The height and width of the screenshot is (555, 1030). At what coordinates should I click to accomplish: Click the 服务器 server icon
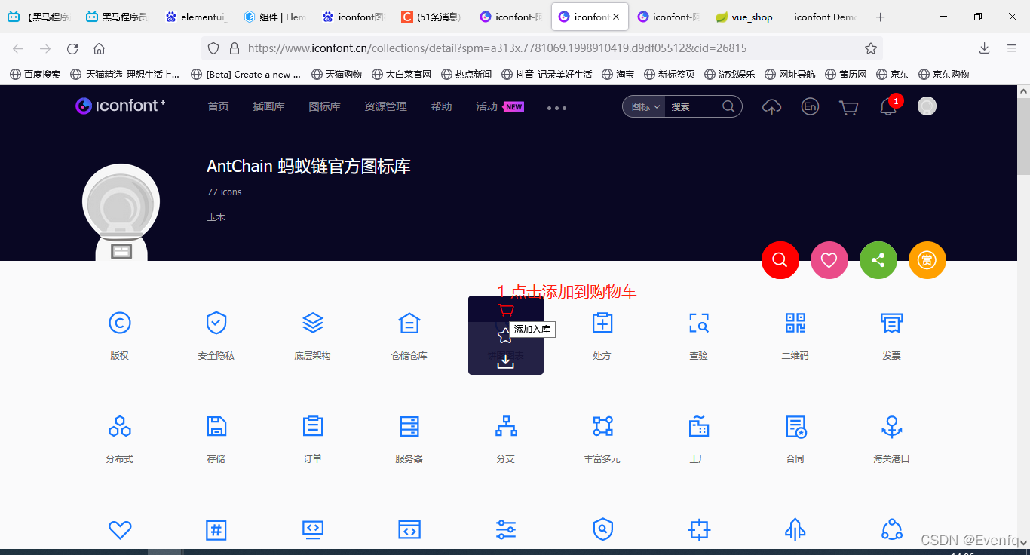coord(409,426)
